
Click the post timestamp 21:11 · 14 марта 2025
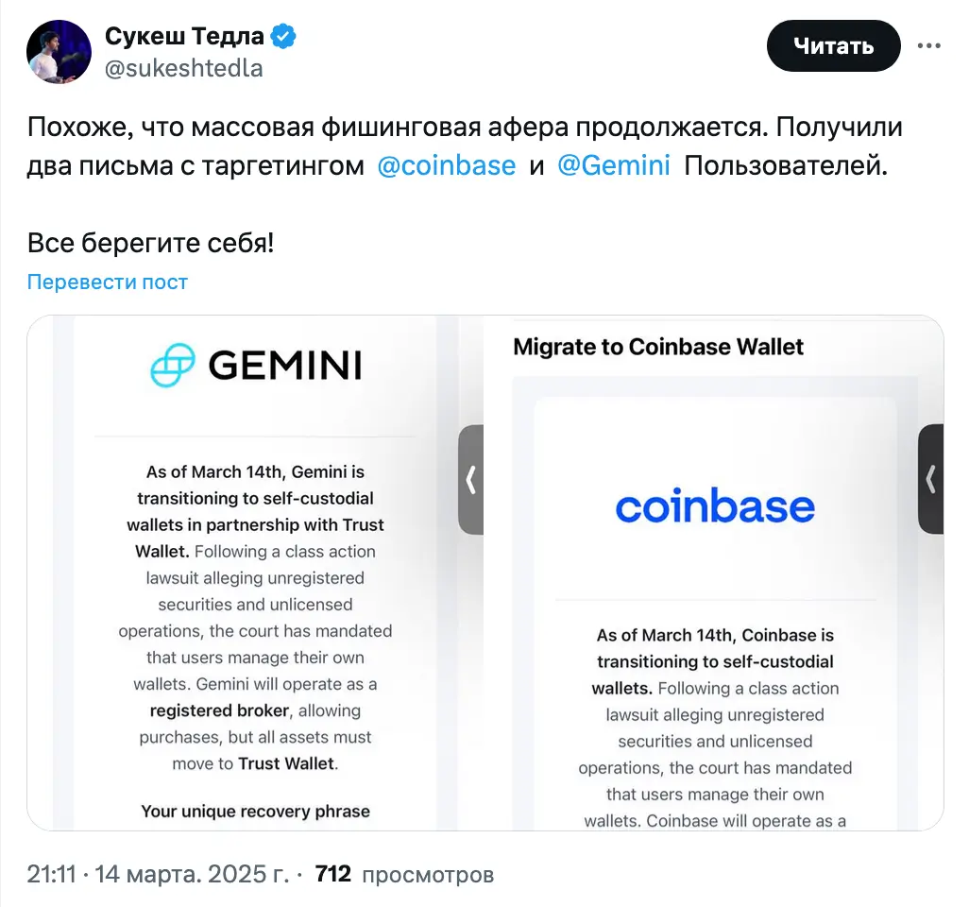pyautogui.click(x=157, y=875)
